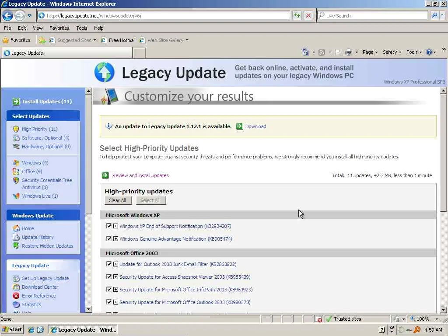Image resolution: width=448 pixels, height=336 pixels.
Task: Open Web Slice Gallery favorites item
Action: pos(164,40)
